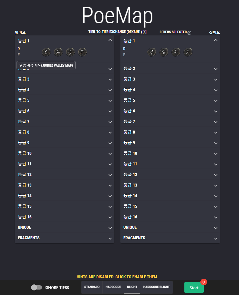Image resolution: width=239 pixels, height=295 pixels.
Task: Switch to the STANDARD league tab
Action: click(x=92, y=287)
